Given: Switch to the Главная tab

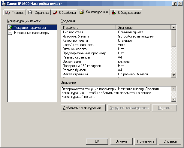Looking at the screenshot, I should tap(14, 12).
